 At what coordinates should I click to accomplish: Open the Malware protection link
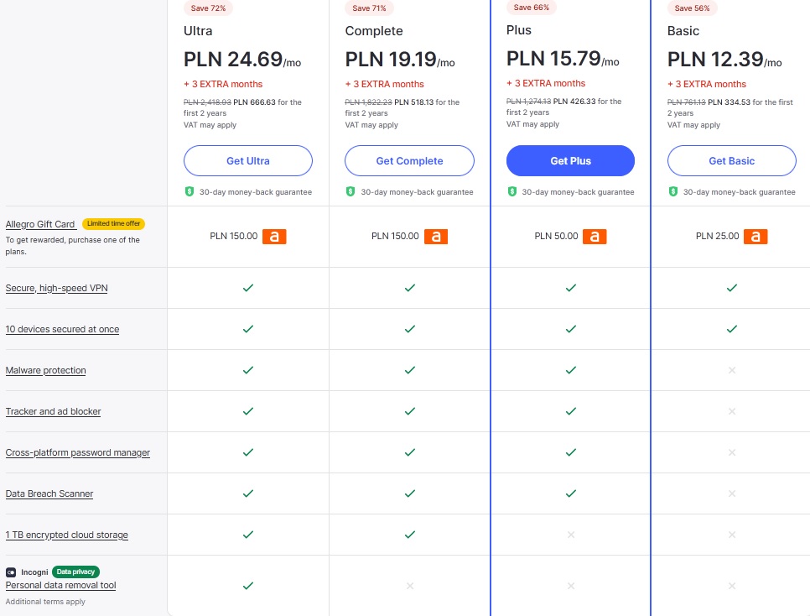pyautogui.click(x=45, y=370)
